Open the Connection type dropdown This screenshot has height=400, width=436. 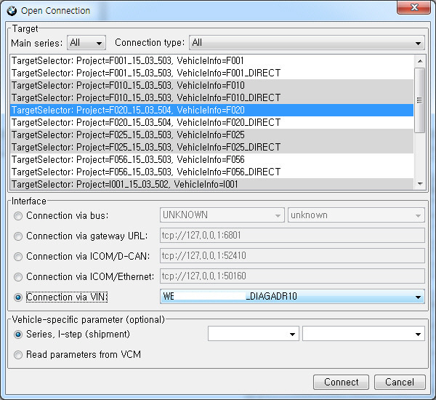307,43
